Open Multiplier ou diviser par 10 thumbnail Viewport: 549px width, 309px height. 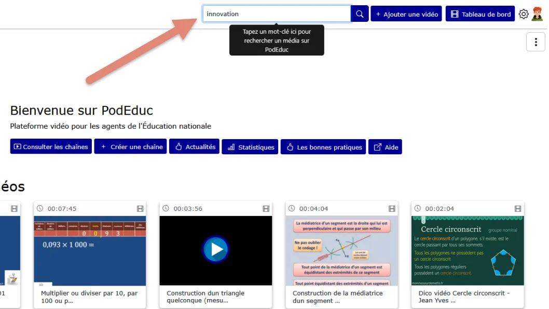pos(90,250)
